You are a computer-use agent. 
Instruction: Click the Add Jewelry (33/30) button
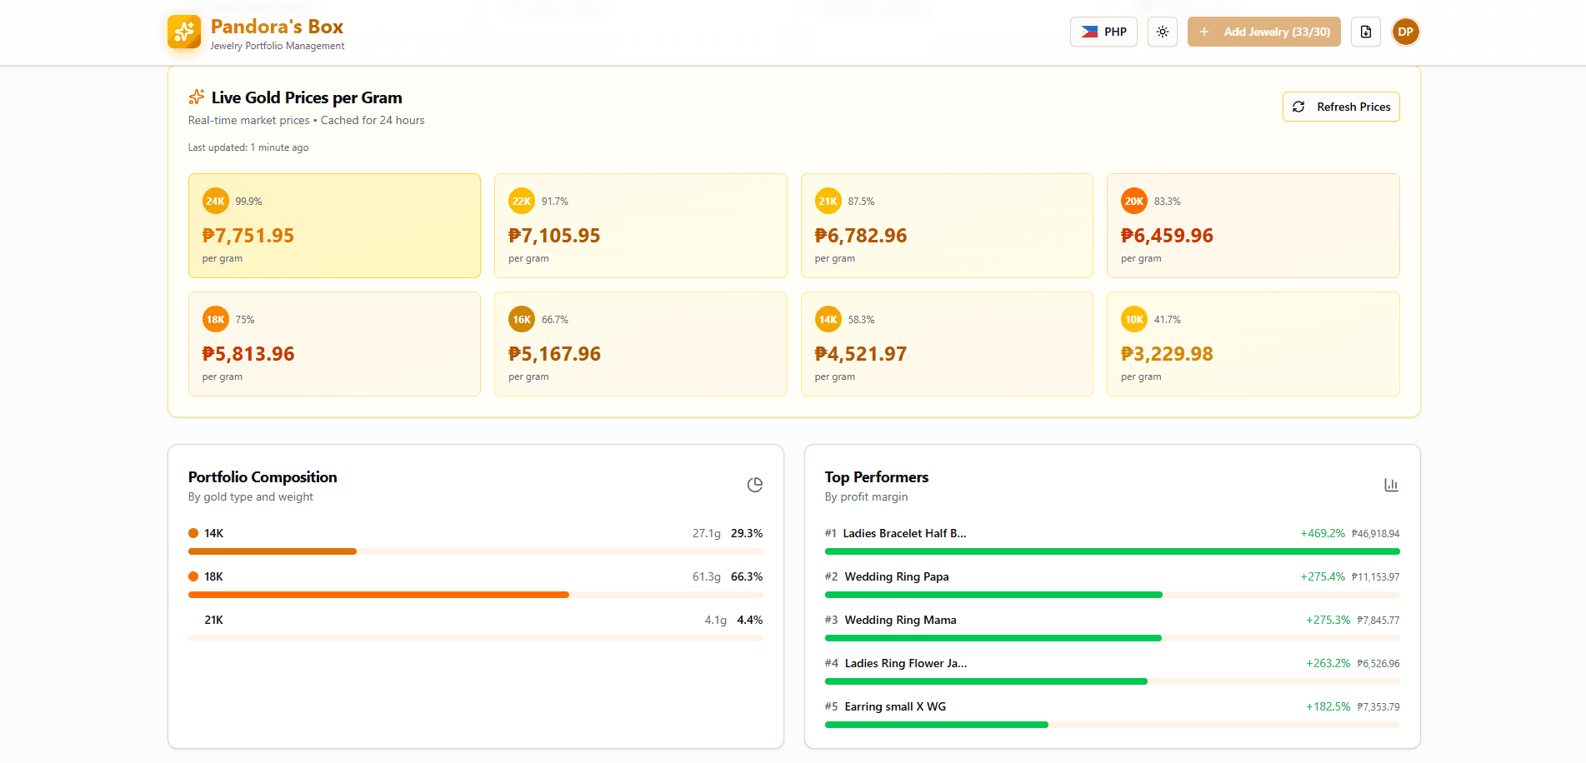click(x=1263, y=32)
